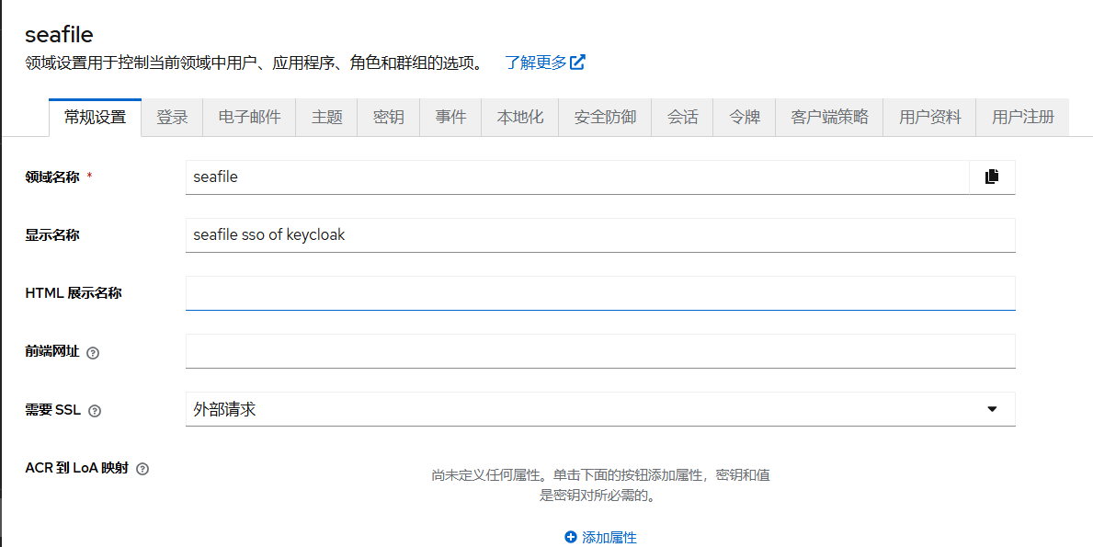Viewport: 1093px width, 547px height.
Task: Open the 客户端策略 tab
Action: click(829, 117)
